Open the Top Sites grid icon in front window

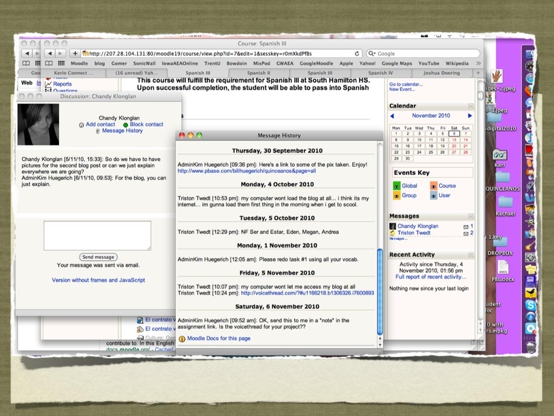61,63
